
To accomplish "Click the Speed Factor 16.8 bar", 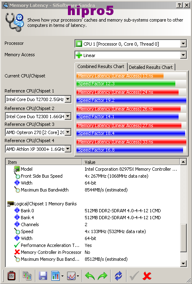I will (x=130, y=150).
